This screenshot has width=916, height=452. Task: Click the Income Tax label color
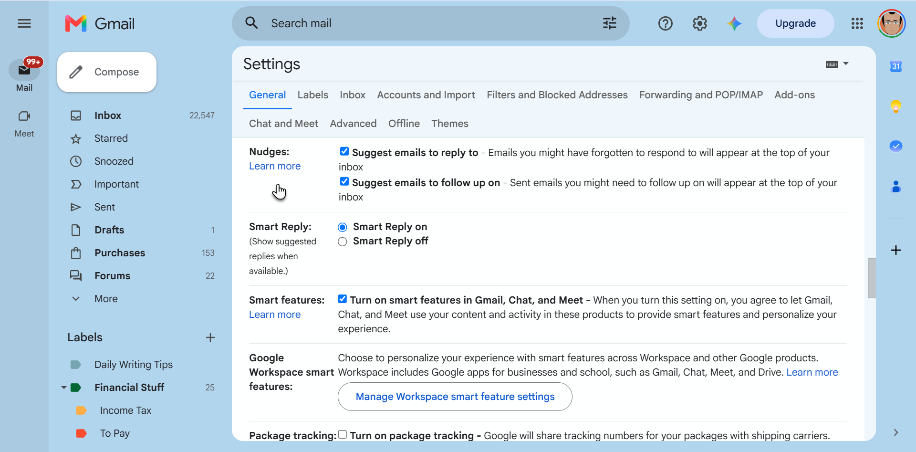click(81, 410)
